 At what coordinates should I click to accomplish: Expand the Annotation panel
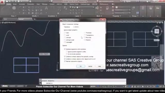coord(52,16)
